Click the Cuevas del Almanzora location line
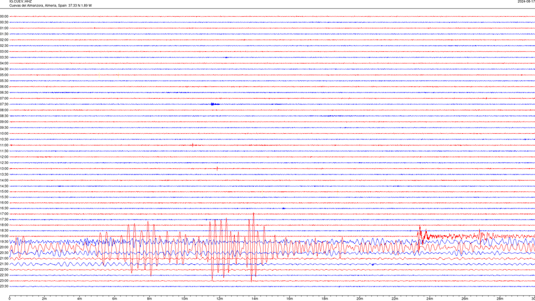Image resolution: width=535 pixels, height=301 pixels. point(51,6)
